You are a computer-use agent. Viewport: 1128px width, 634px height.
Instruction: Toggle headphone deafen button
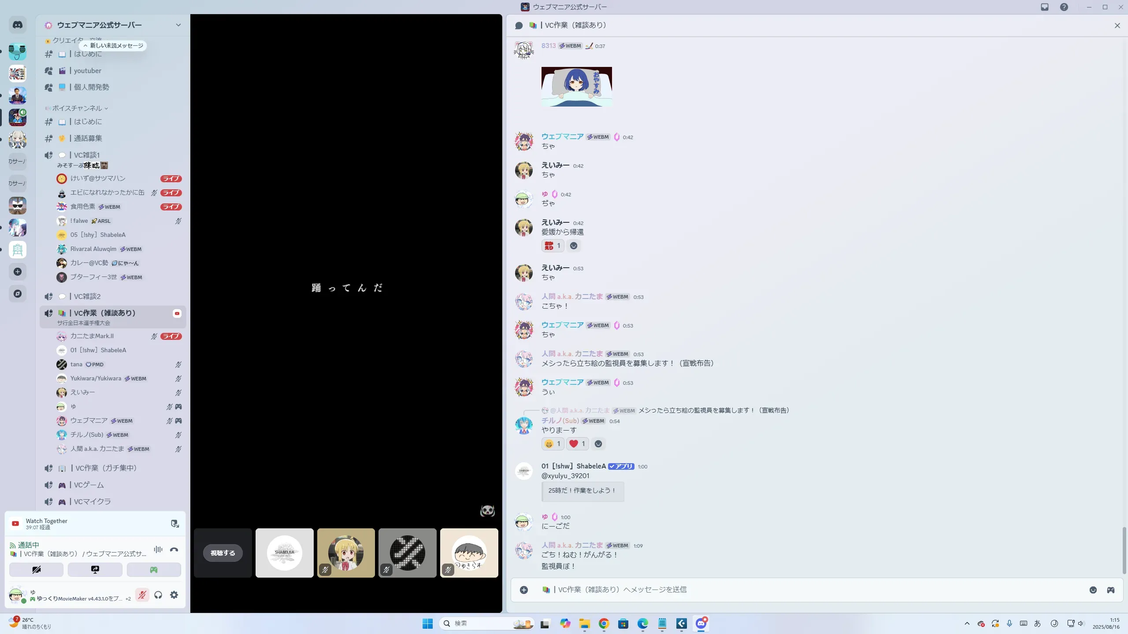click(x=158, y=595)
